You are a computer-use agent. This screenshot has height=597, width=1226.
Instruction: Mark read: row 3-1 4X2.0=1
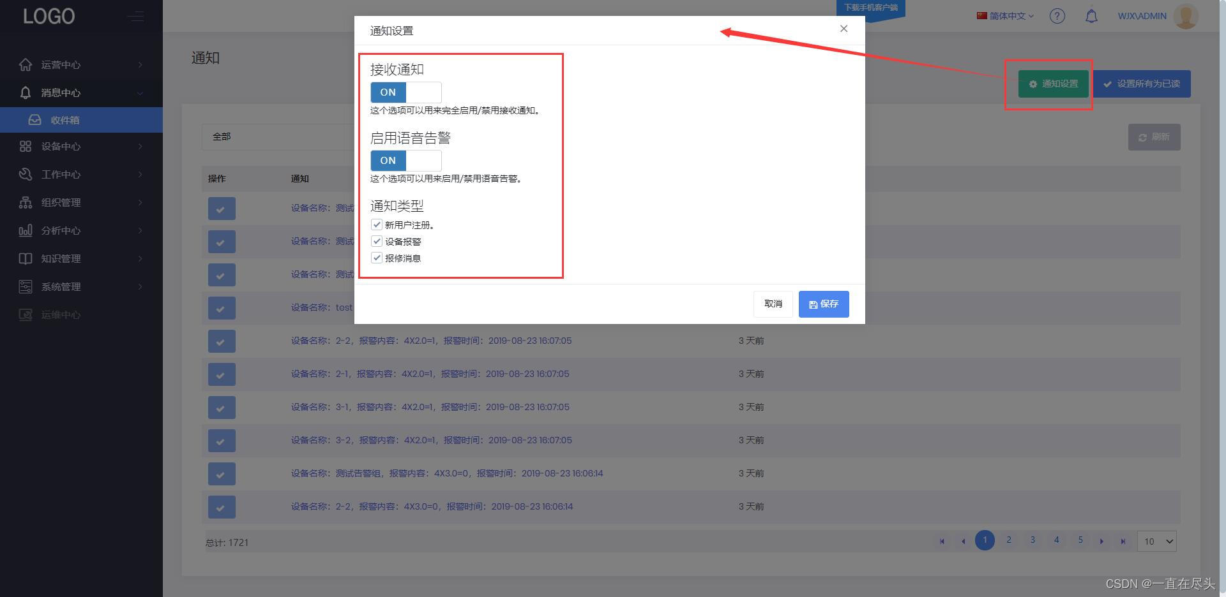pyautogui.click(x=222, y=408)
